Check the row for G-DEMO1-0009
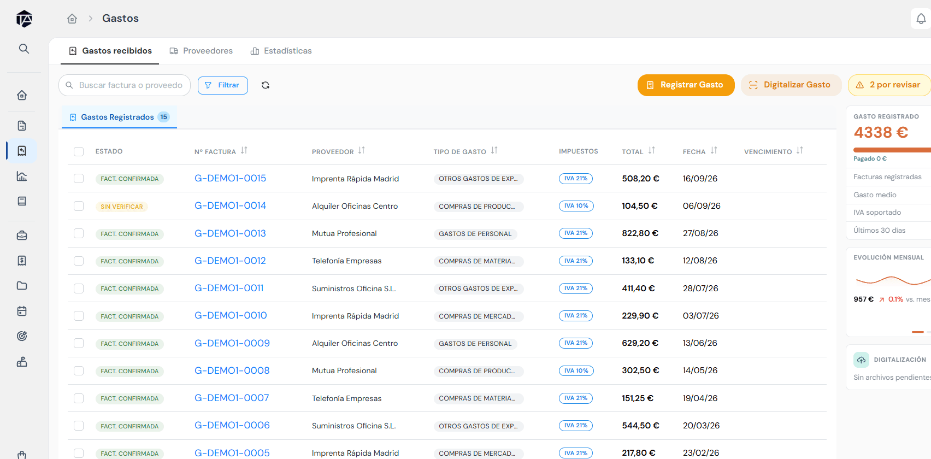This screenshot has height=459, width=931. [x=79, y=343]
